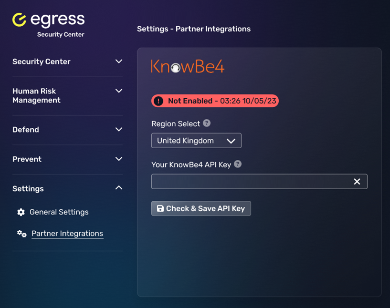Click the KnowBe4 API Key help icon
This screenshot has height=308, width=390.
coord(238,164)
